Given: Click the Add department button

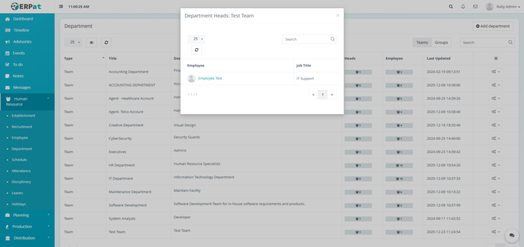Looking at the screenshot, I should (x=493, y=26).
